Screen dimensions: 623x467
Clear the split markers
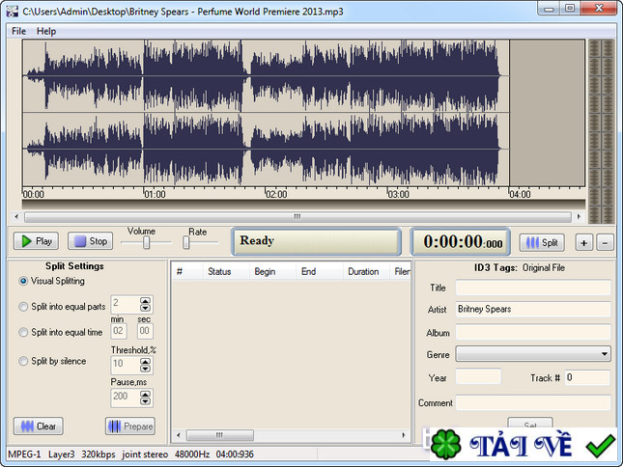[x=38, y=426]
